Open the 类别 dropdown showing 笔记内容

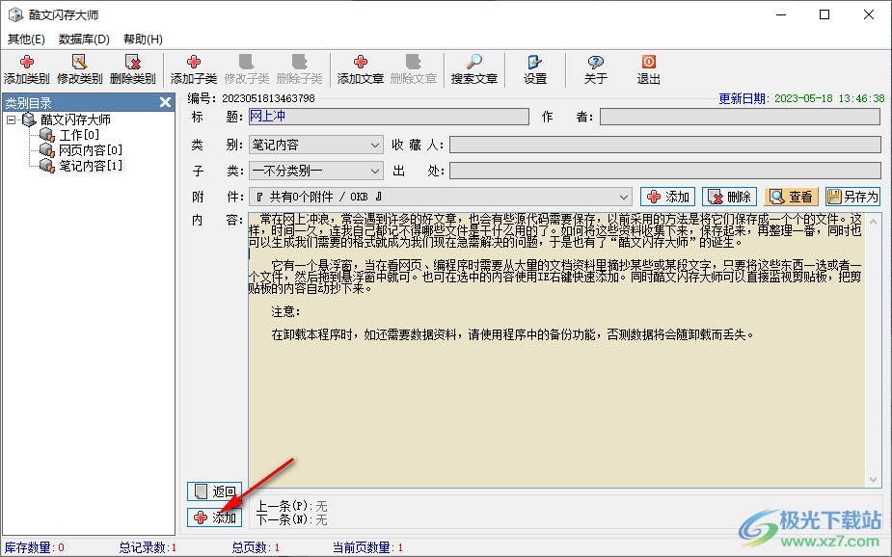(x=315, y=145)
